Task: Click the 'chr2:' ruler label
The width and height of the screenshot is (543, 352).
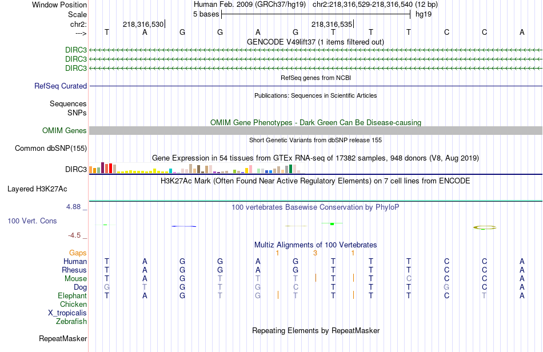Action: 78,24
